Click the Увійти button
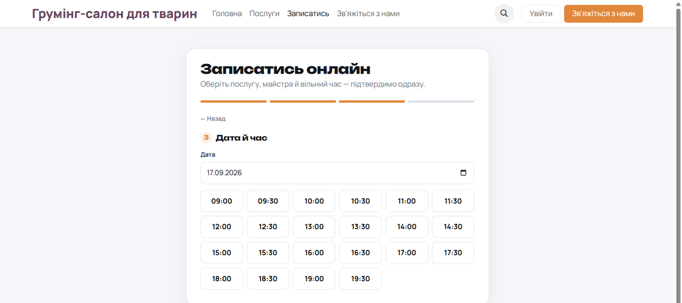 pos(541,14)
